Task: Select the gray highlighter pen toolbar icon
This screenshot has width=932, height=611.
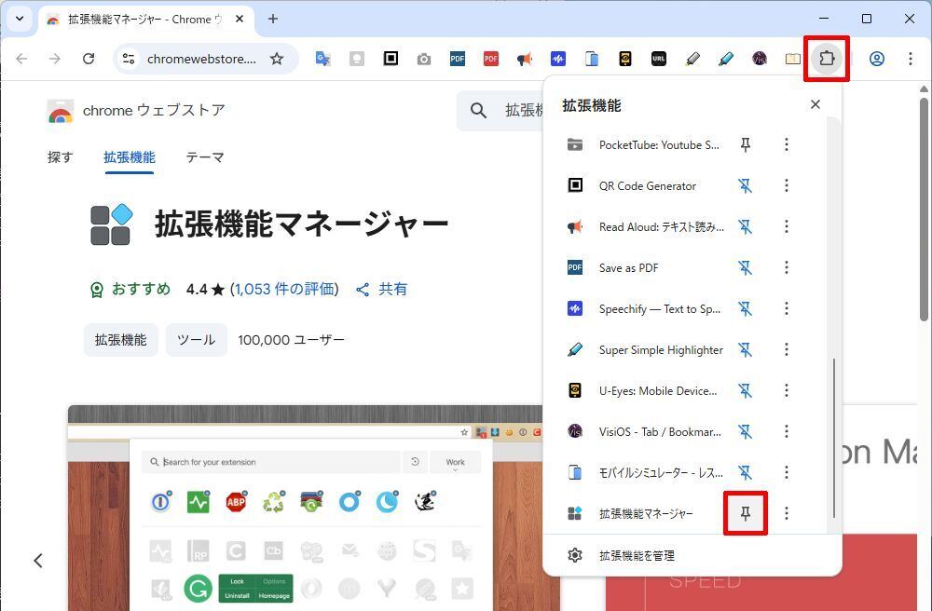Action: (x=692, y=59)
